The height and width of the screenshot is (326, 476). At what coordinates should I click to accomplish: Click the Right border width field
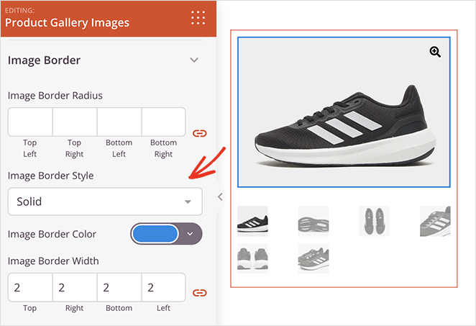[x=75, y=287]
